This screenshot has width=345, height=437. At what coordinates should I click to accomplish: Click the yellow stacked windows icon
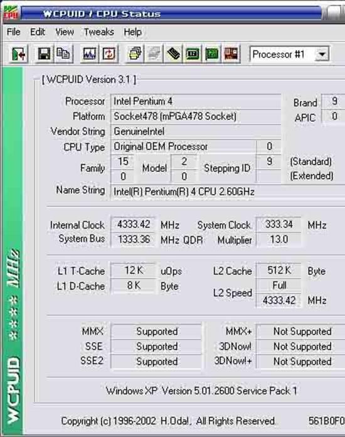coord(135,53)
